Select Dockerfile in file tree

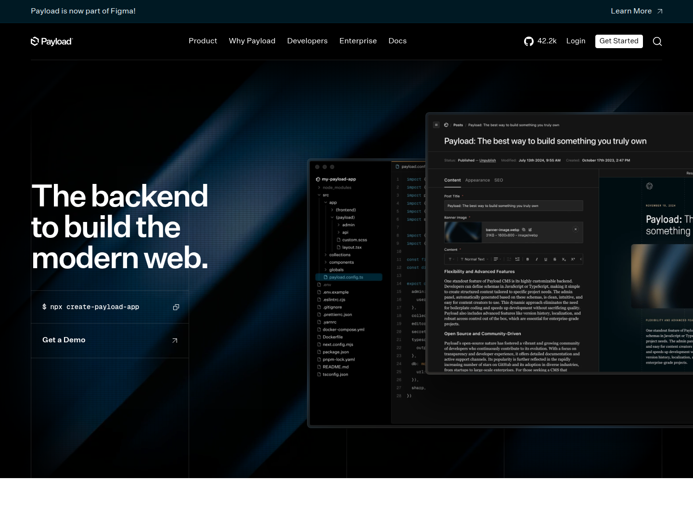pos(330,337)
